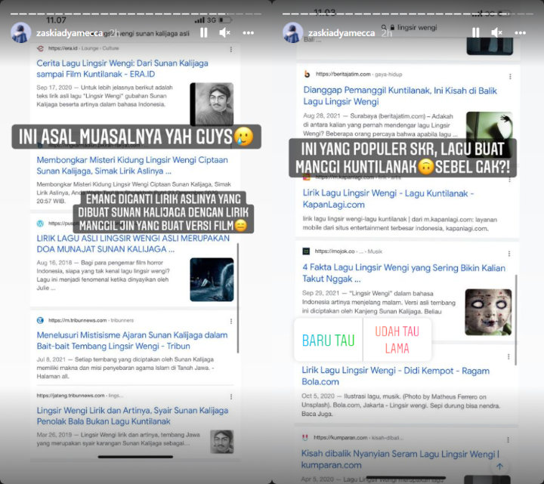Open options menu for mojok.co result
Screen dimensions: 544x484
click(x=509, y=254)
